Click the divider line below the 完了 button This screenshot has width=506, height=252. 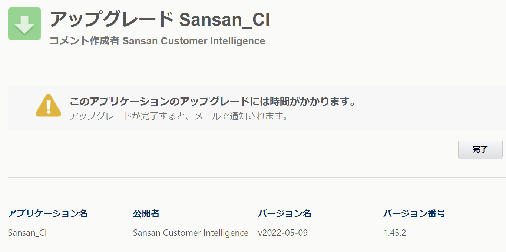click(x=257, y=177)
